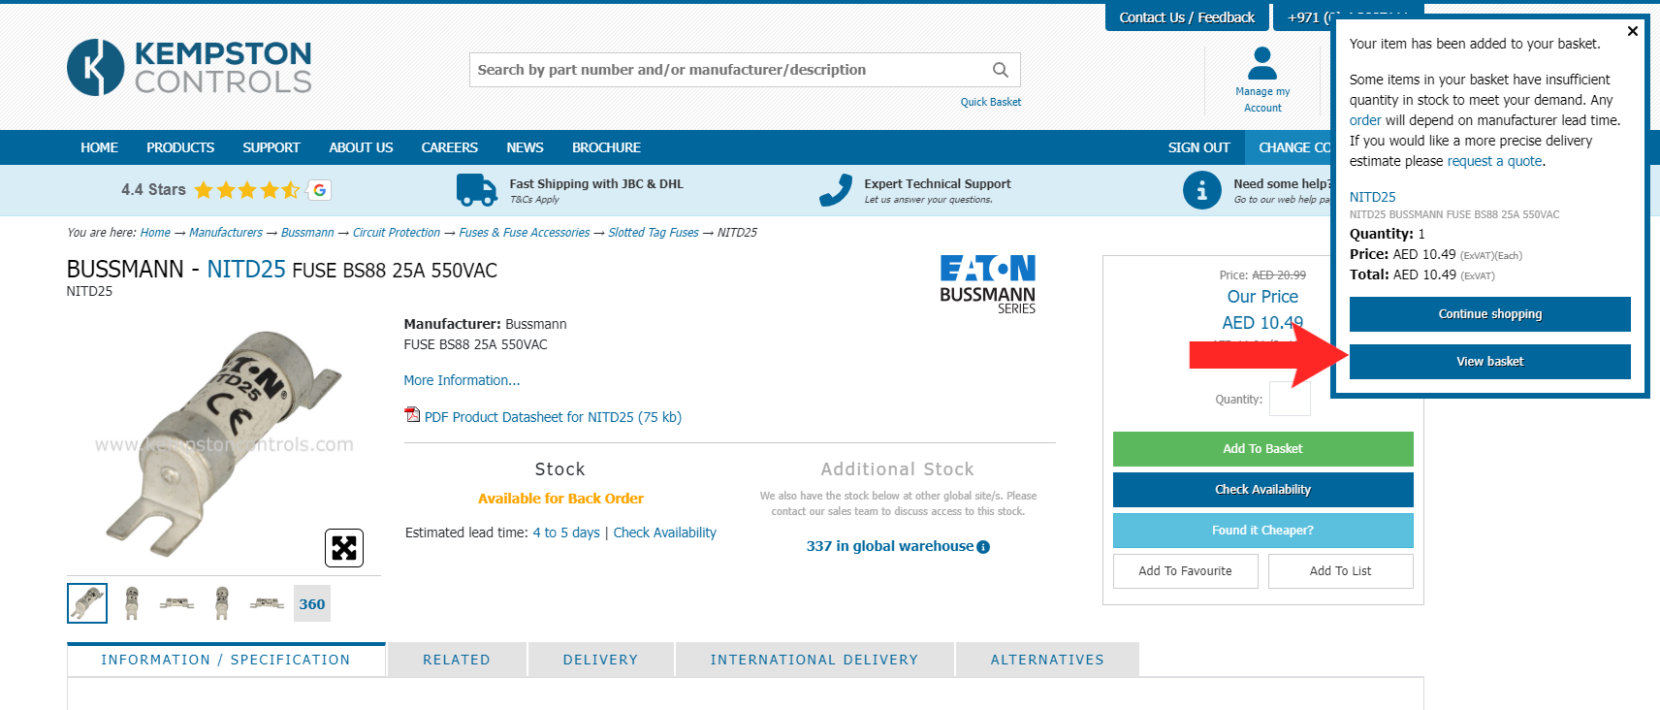
Task: Click NITD25 link in basket popup
Action: click(1372, 197)
